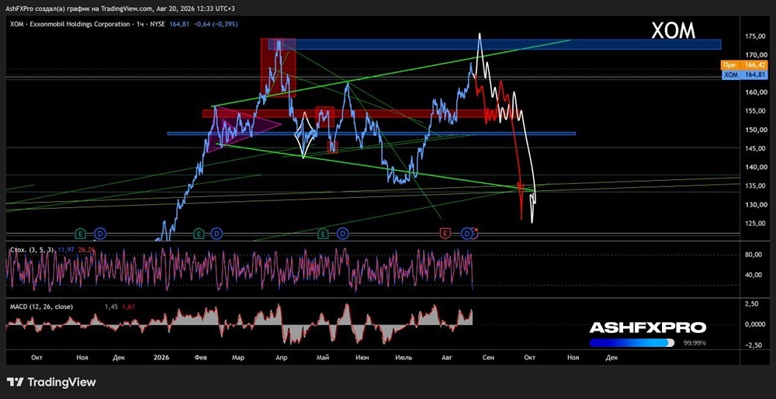This screenshot has width=776, height=399.
Task: Click the red MACD signal value 1,61
Action: pos(128,307)
